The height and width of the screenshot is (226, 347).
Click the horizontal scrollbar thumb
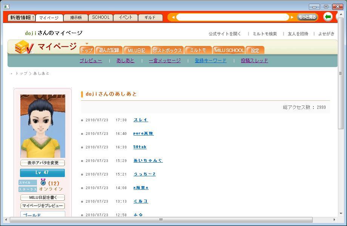(x=160, y=220)
